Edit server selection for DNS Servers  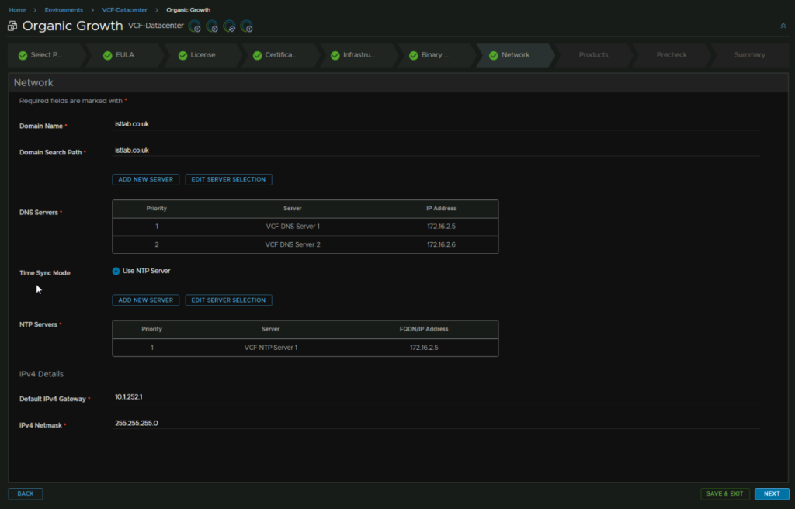[228, 179]
